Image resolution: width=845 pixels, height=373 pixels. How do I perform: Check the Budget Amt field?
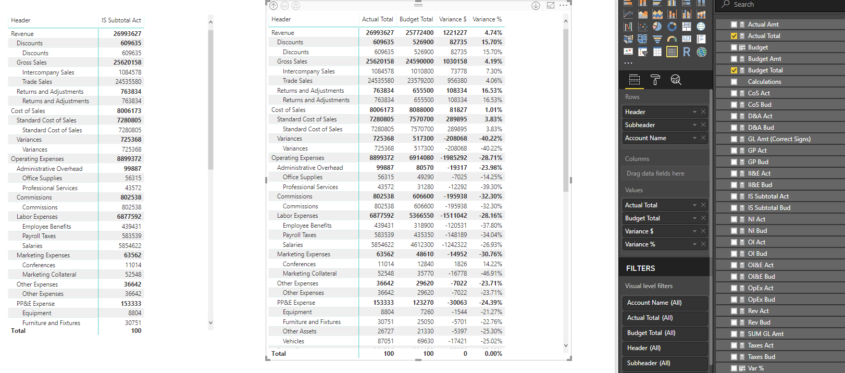pos(734,59)
